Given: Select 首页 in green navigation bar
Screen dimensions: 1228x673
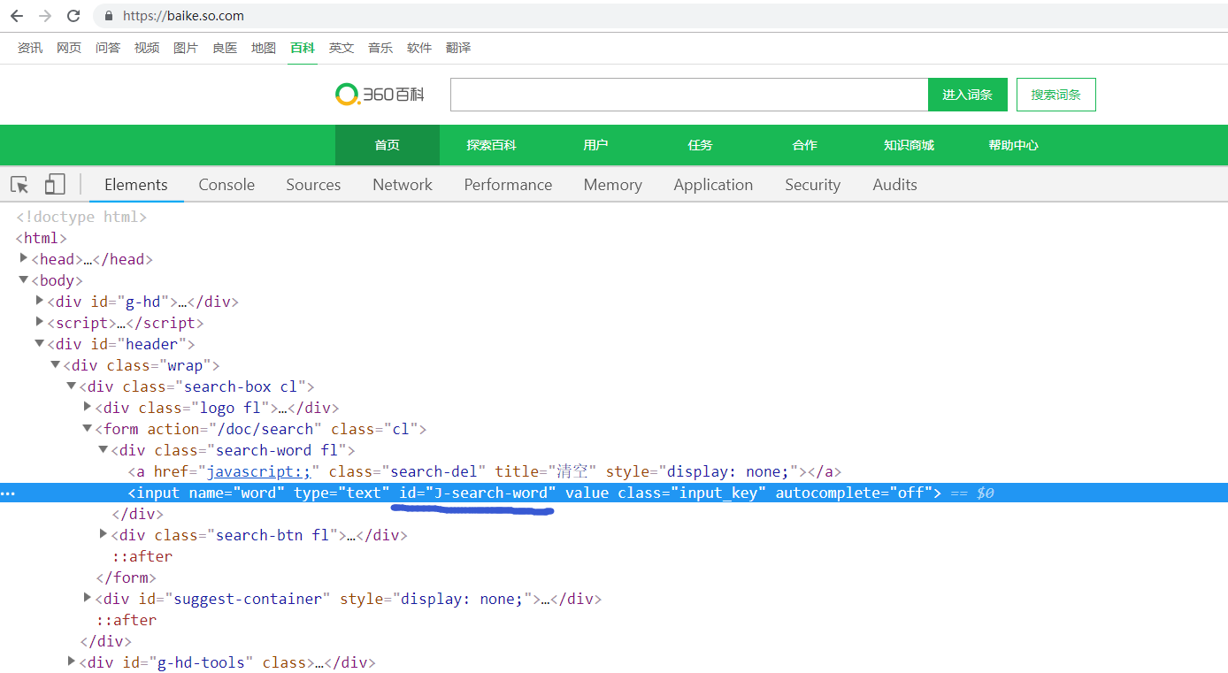Looking at the screenshot, I should pos(388,145).
